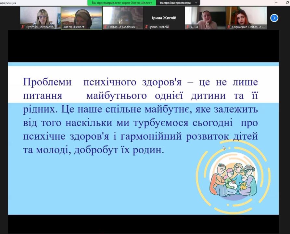Select Анна's video thumbnail
The image size is (290, 234).
[x=205, y=18]
